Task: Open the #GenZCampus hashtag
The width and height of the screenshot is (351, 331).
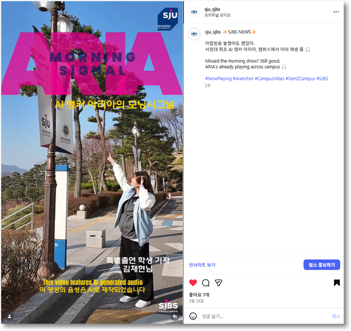Action: pos(300,78)
